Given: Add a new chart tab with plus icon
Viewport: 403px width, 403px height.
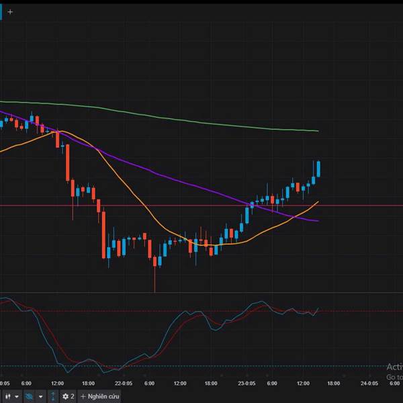Looking at the screenshot, I should pos(10,12).
